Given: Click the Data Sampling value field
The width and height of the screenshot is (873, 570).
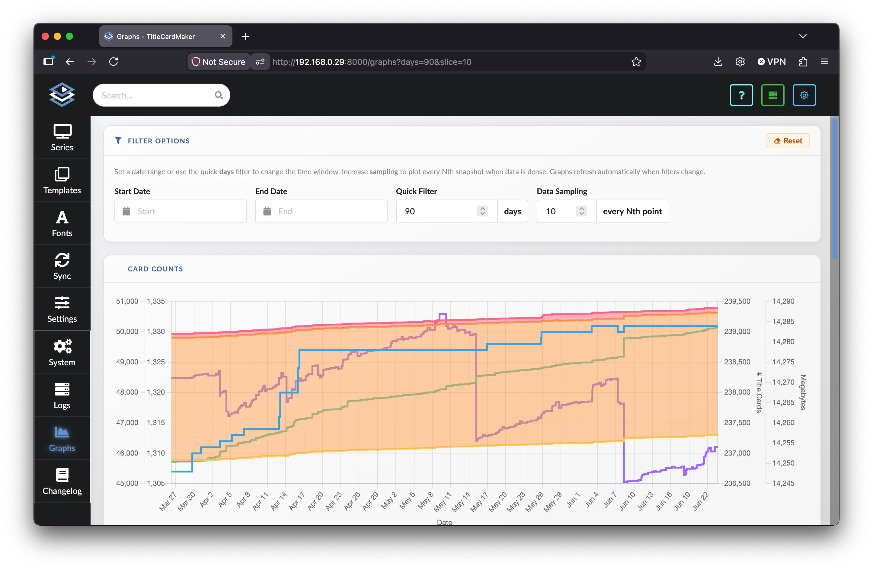Looking at the screenshot, I should point(567,211).
